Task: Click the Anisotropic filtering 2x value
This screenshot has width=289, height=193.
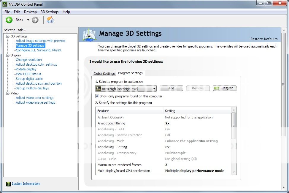Action: [x=167, y=123]
